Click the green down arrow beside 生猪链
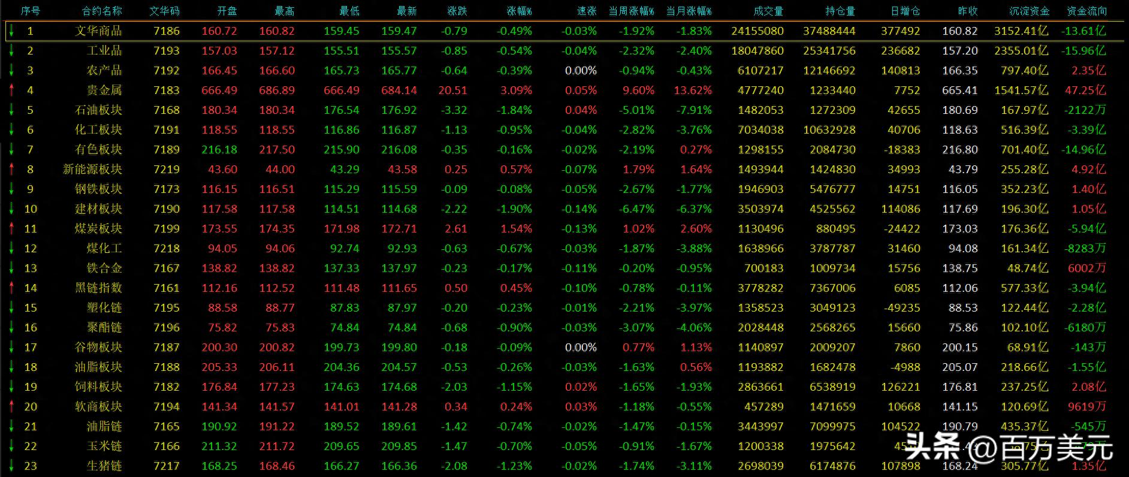This screenshot has height=477, width=1129. [11, 466]
